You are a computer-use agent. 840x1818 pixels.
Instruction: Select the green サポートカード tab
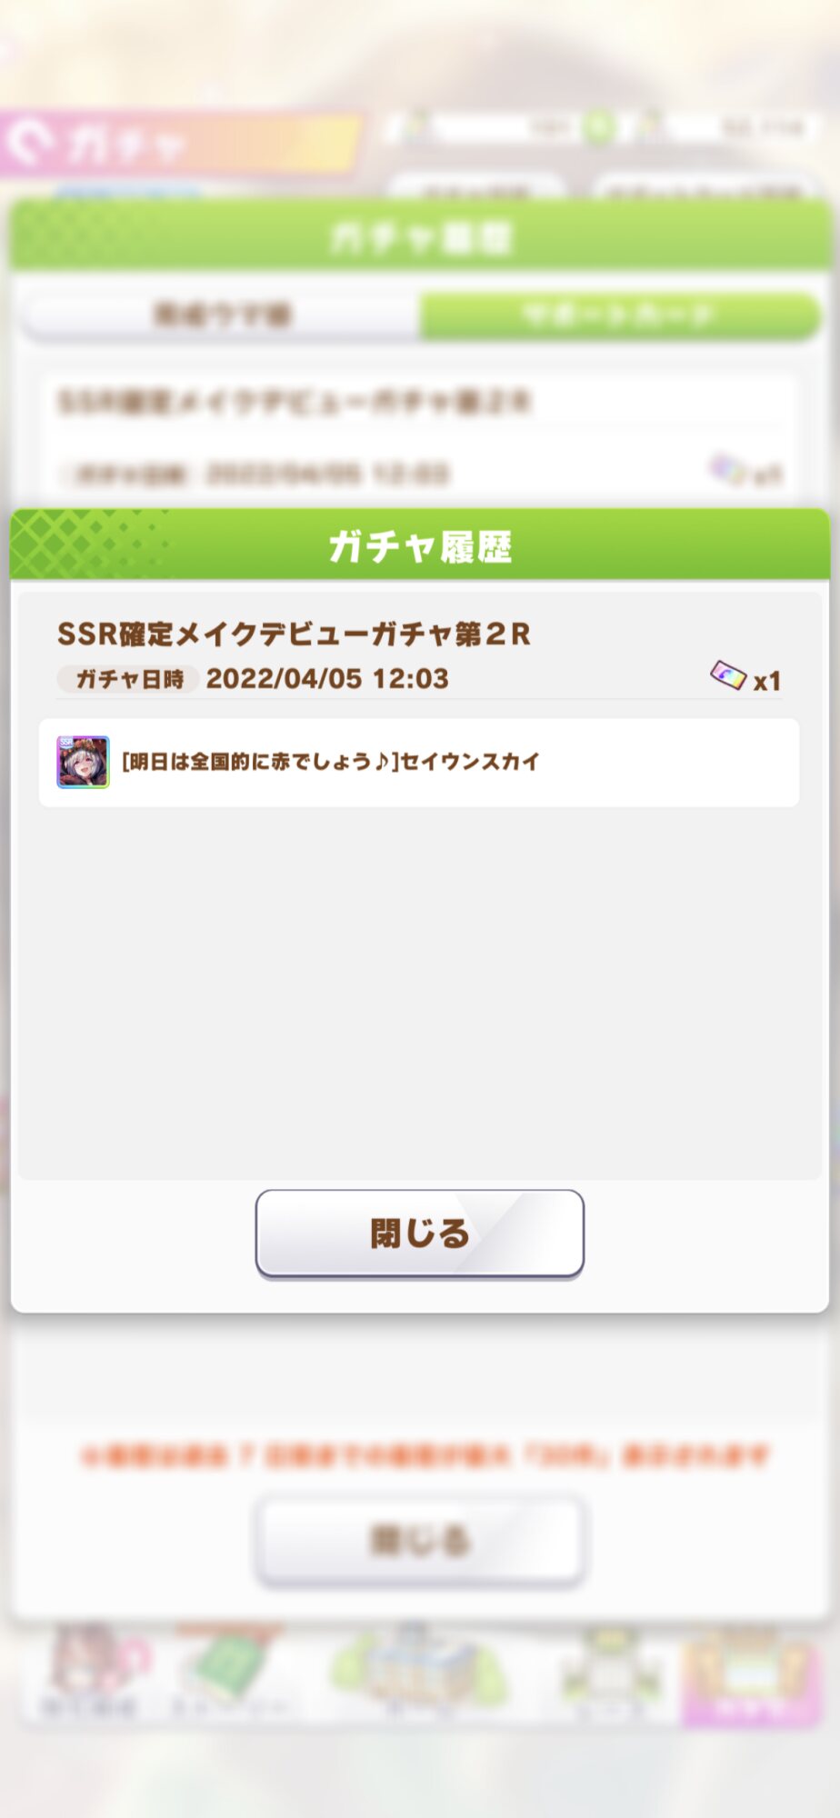coord(620,315)
